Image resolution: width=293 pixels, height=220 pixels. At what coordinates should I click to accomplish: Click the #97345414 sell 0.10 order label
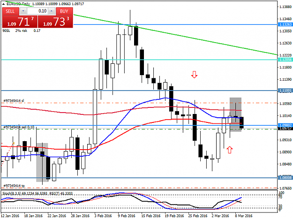click(x=19, y=127)
